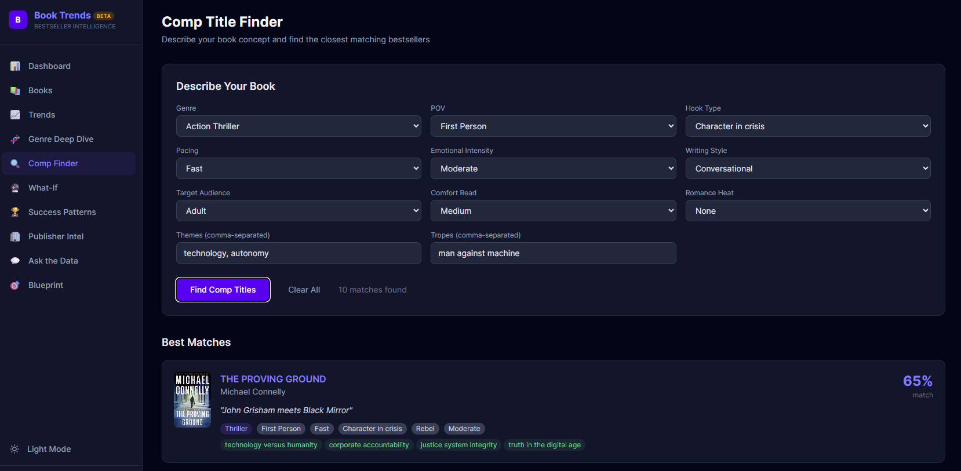This screenshot has width=961, height=471.
Task: Open Ask the Data
Action: (x=69, y=261)
